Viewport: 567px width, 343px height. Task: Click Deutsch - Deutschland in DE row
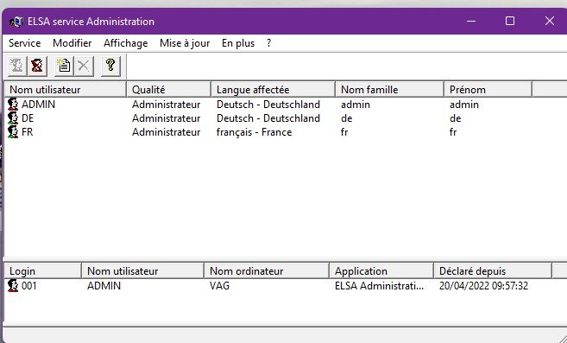point(268,118)
